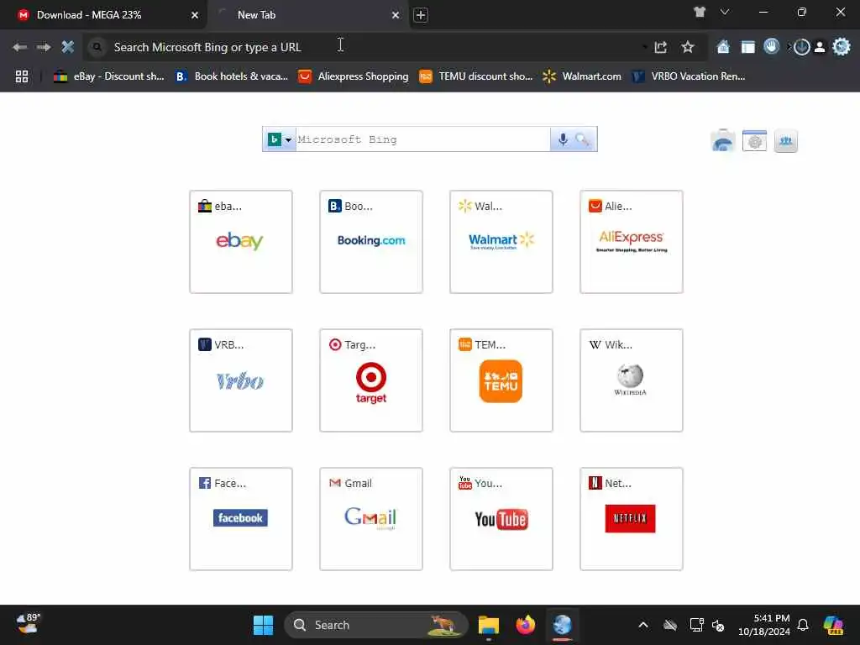Open browser settings gear icon
This screenshot has height=645, width=860.
[842, 47]
